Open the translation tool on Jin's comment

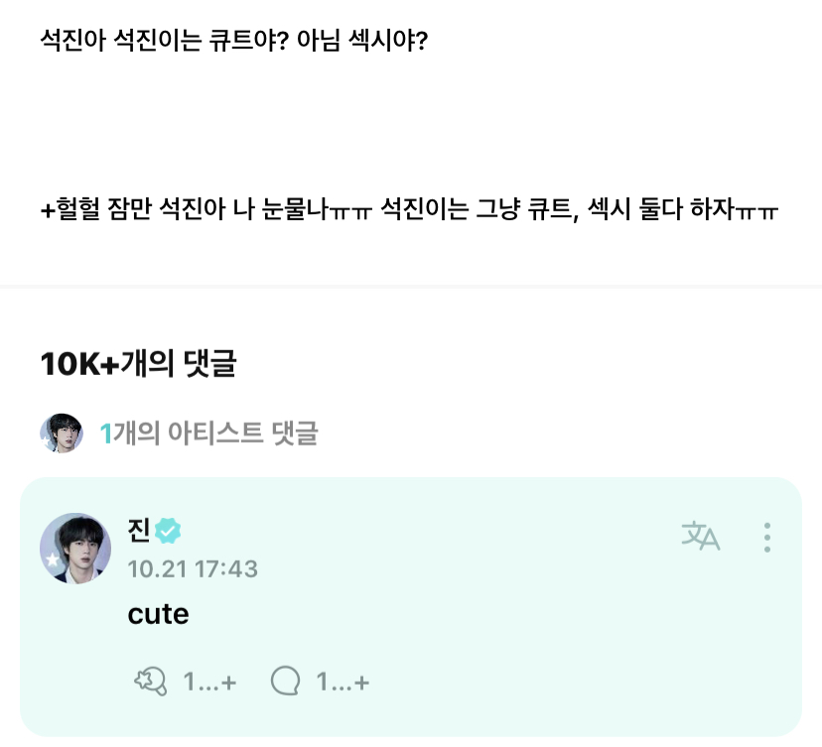click(701, 537)
